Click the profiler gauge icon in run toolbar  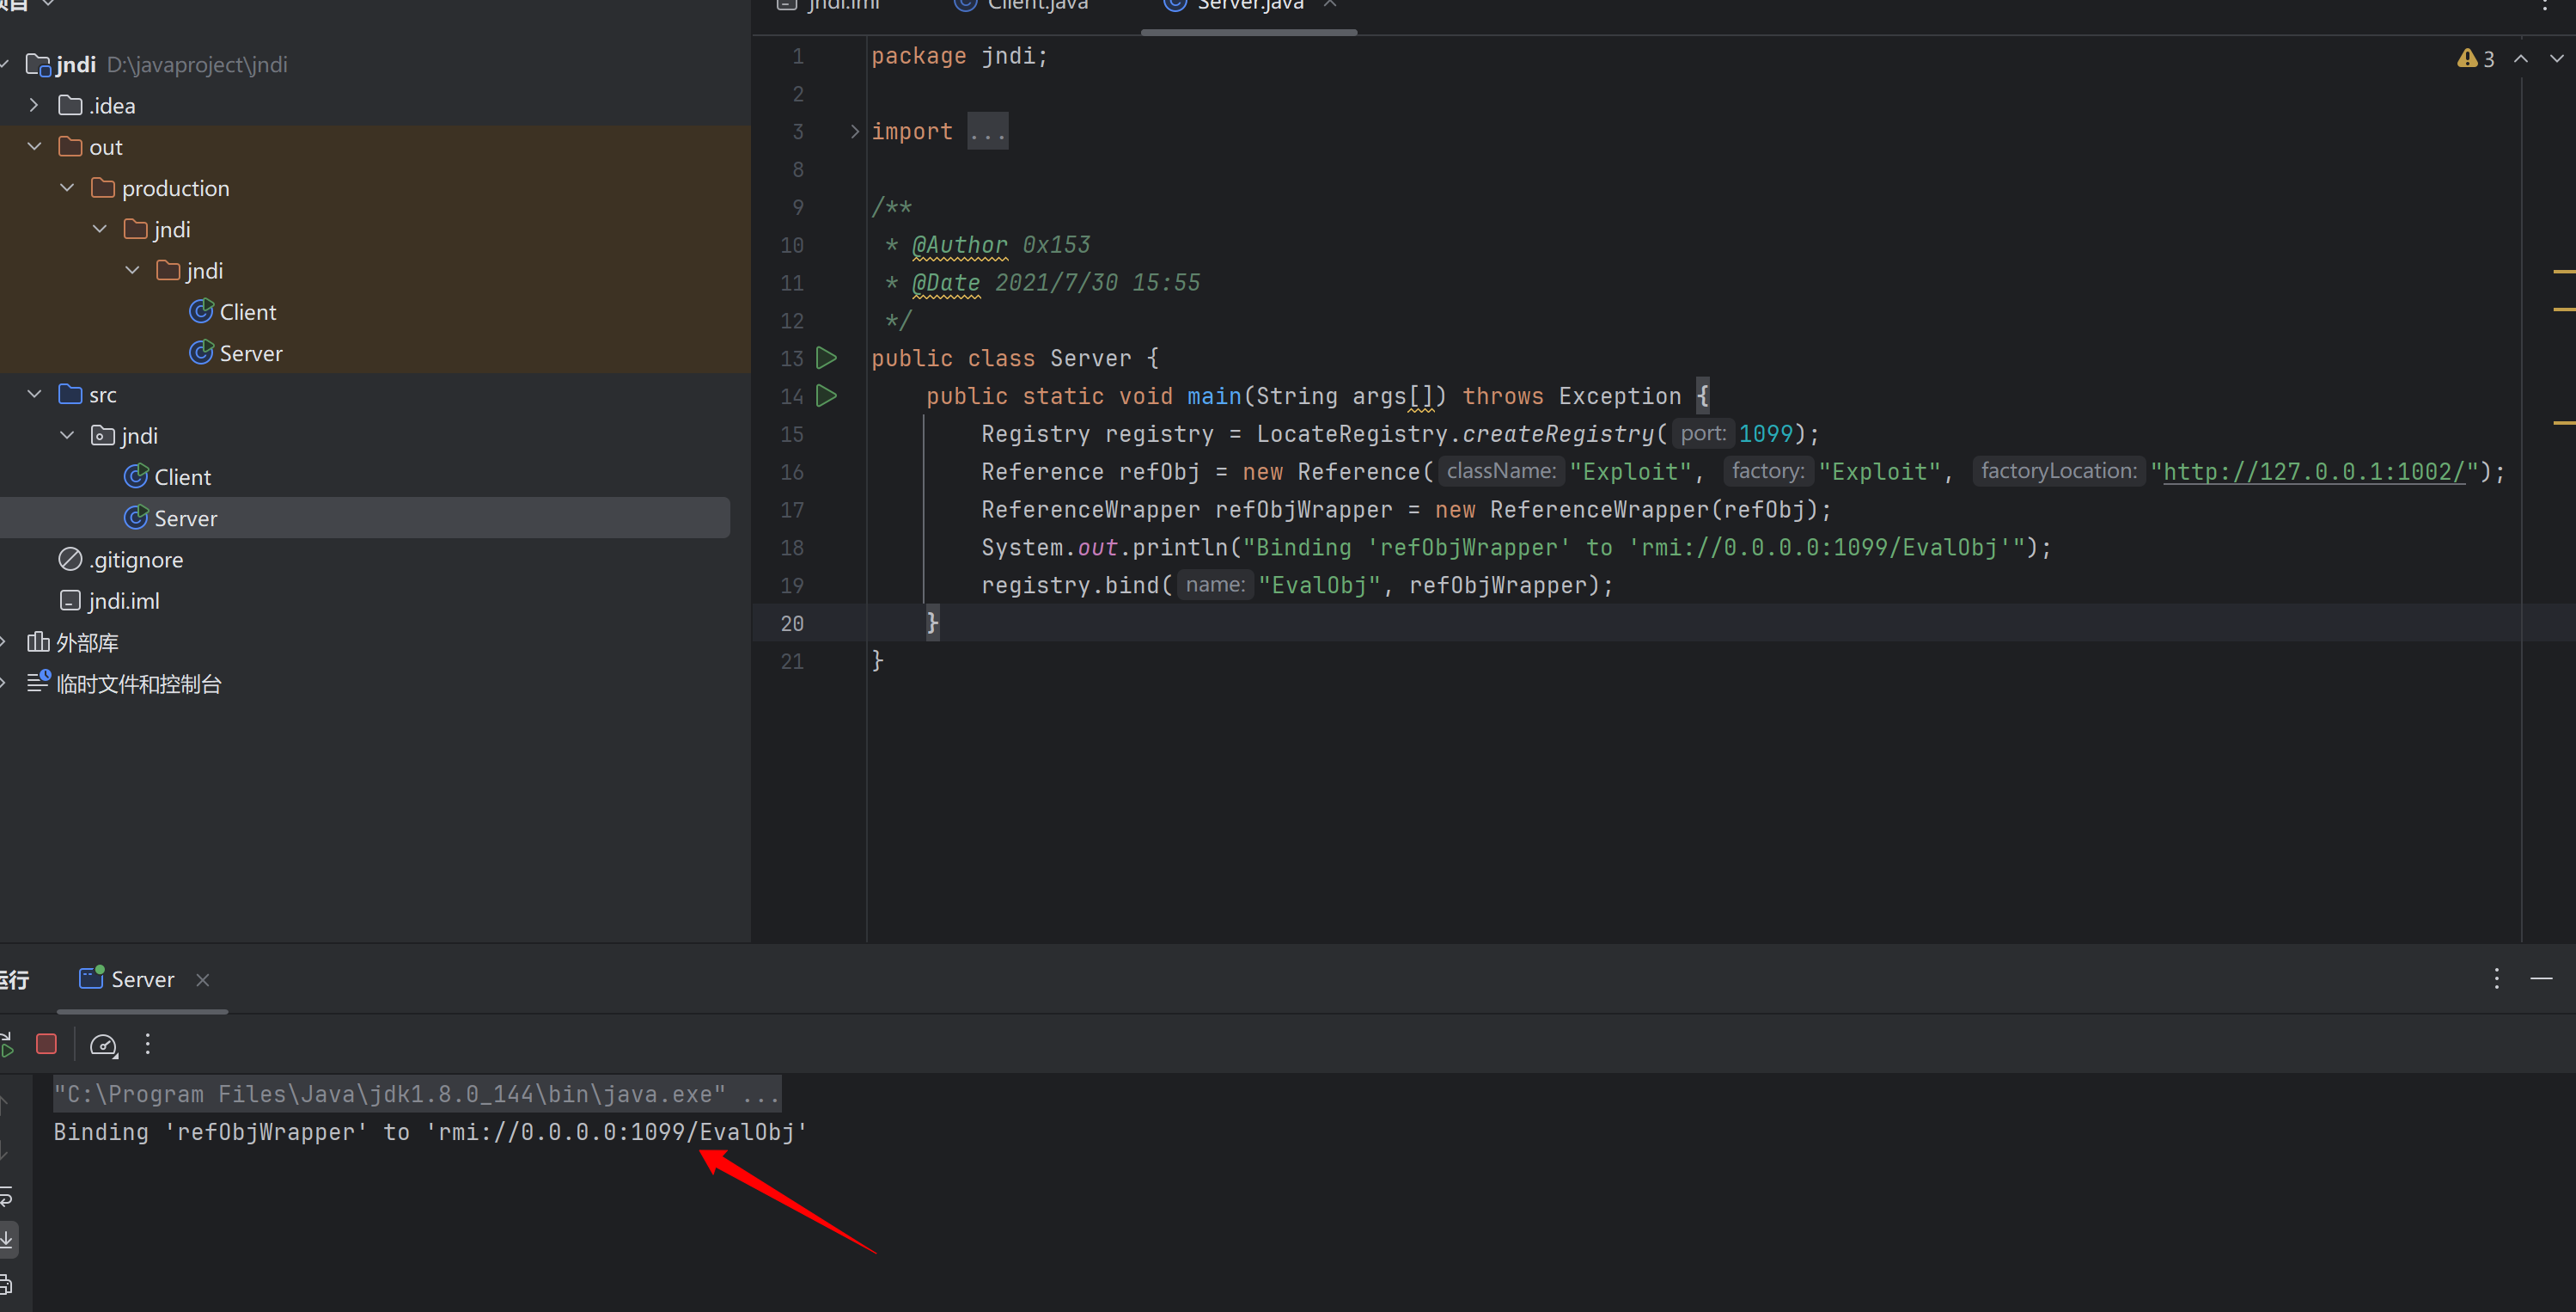[x=103, y=1045]
